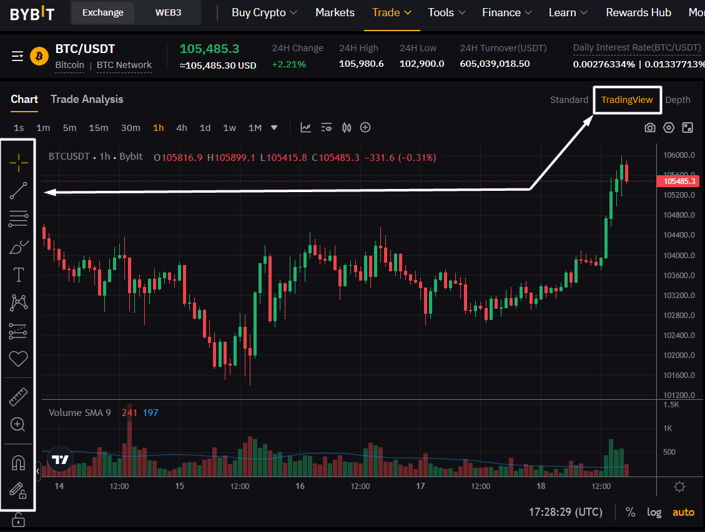Activate the zoom in tool

pos(19,425)
